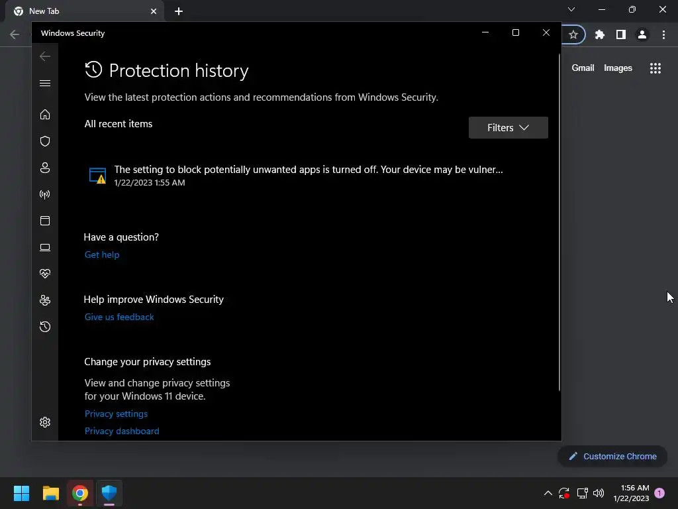The width and height of the screenshot is (678, 509).
Task: Open the potentially unwanted apps warning item
Action: tap(309, 175)
